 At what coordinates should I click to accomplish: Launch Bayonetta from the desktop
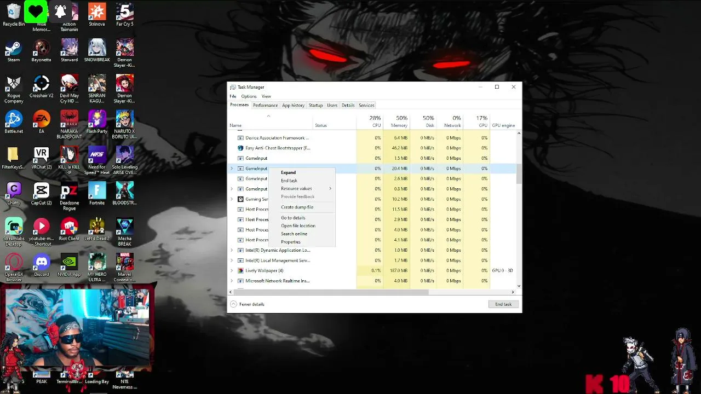tap(41, 50)
